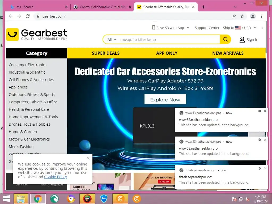Open the SUPER DEALS menu
The width and height of the screenshot is (272, 204).
106,53
